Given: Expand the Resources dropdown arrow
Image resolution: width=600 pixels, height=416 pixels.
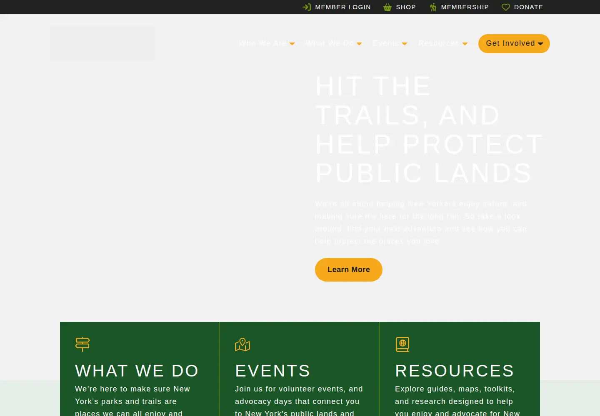Looking at the screenshot, I should coord(465,44).
